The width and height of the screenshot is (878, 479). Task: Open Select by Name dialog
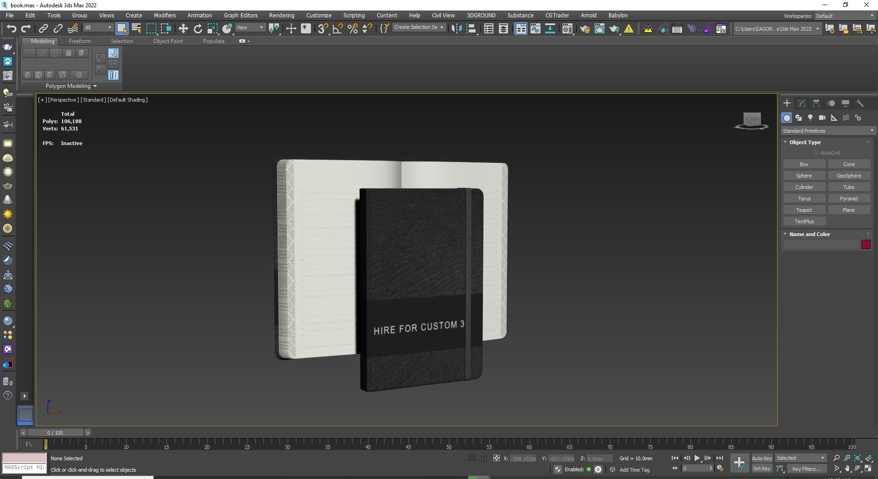(136, 28)
